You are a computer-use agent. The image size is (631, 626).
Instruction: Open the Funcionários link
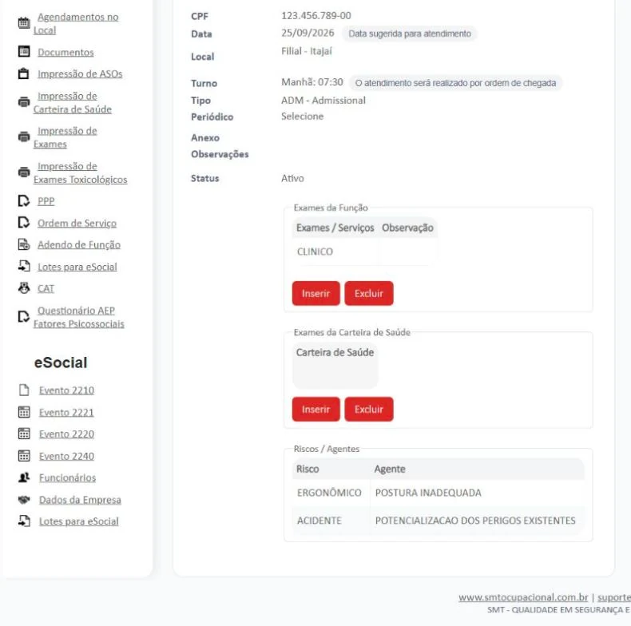pyautogui.click(x=68, y=477)
